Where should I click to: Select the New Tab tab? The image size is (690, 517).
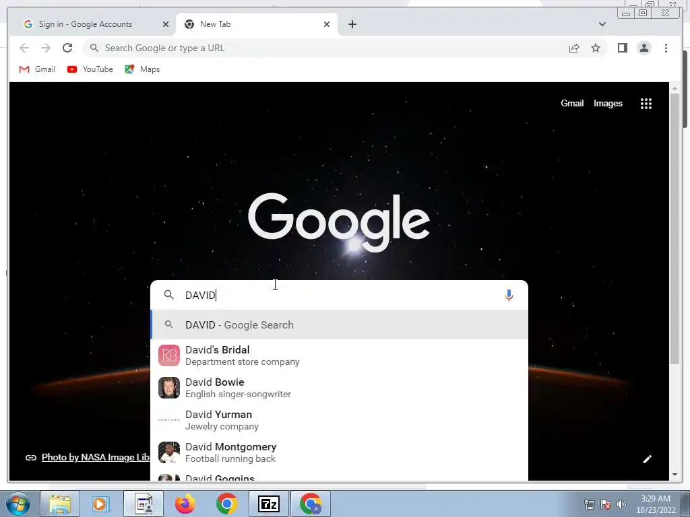point(257,24)
